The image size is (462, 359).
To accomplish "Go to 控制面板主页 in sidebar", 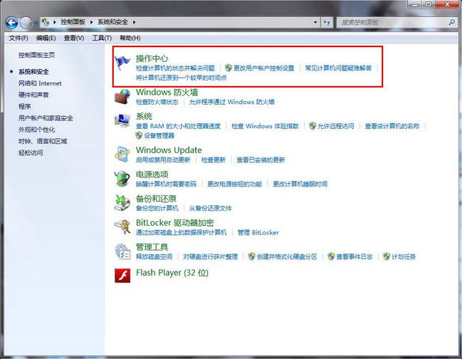I will coord(36,55).
